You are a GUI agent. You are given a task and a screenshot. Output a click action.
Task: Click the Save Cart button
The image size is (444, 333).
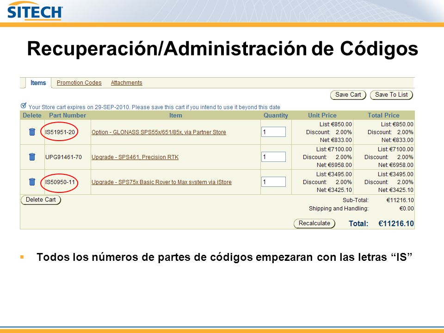click(x=348, y=95)
